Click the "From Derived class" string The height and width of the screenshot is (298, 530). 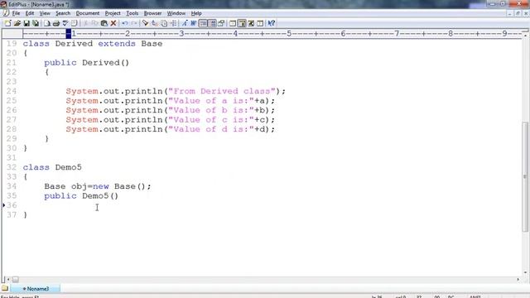[x=222, y=91]
